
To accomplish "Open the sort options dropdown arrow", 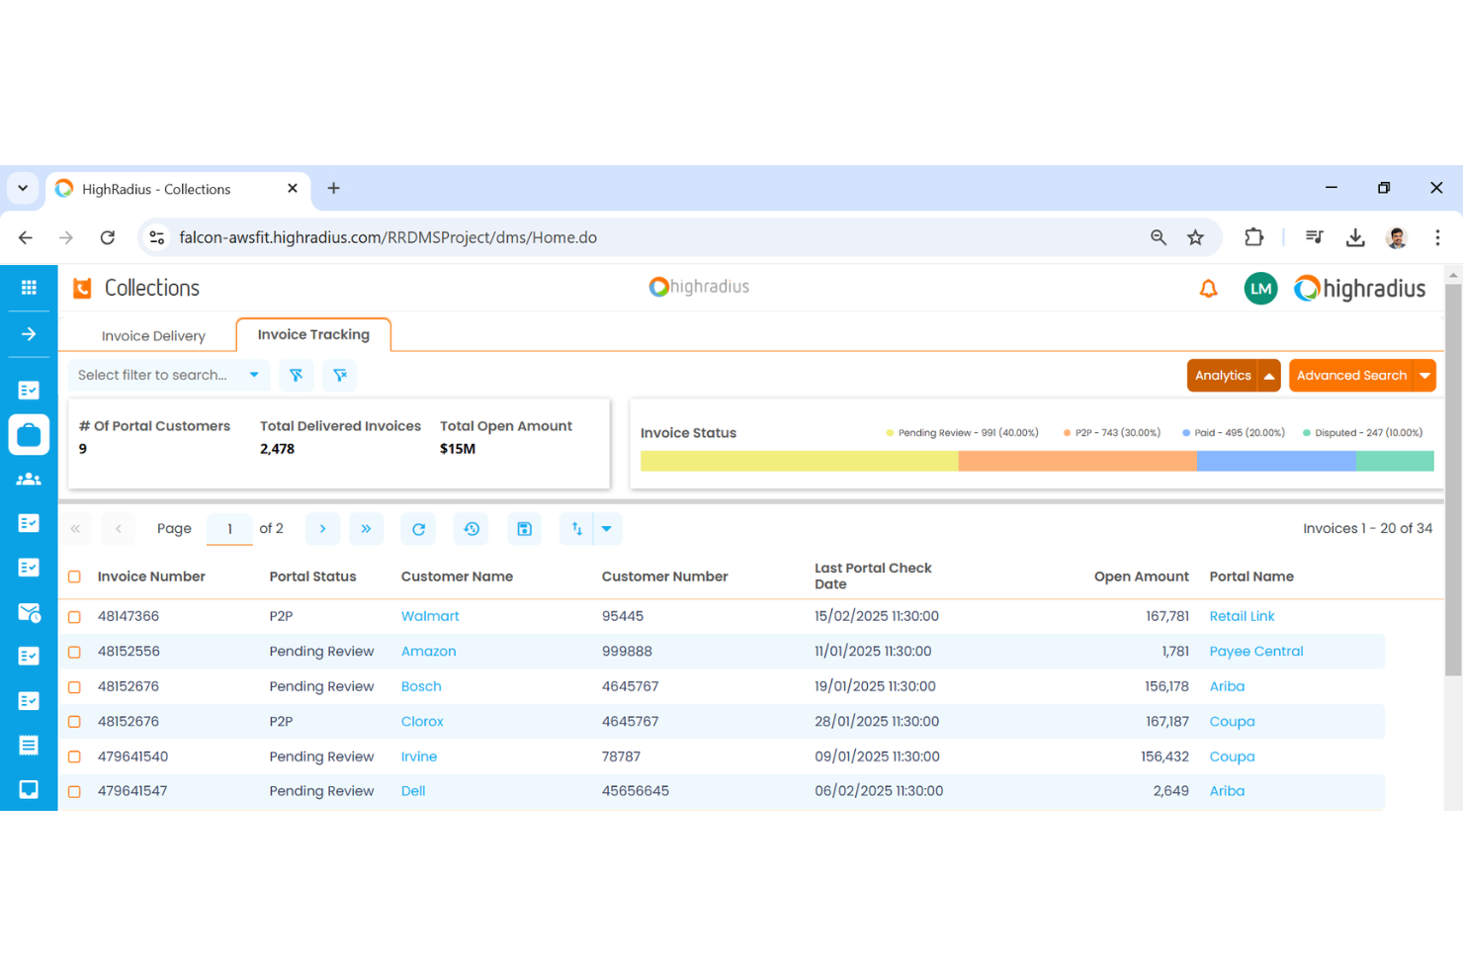I will point(607,528).
